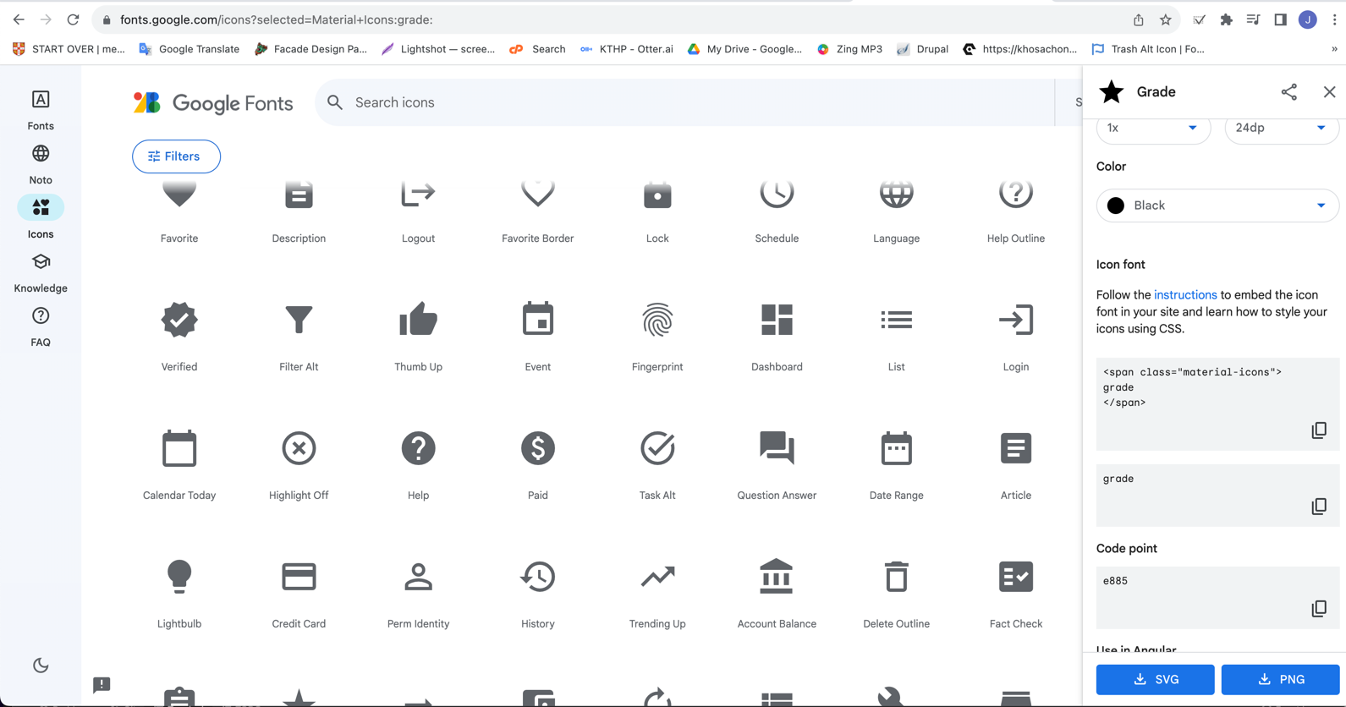Image resolution: width=1346 pixels, height=707 pixels.
Task: Open the Filters panel
Action: 176,156
